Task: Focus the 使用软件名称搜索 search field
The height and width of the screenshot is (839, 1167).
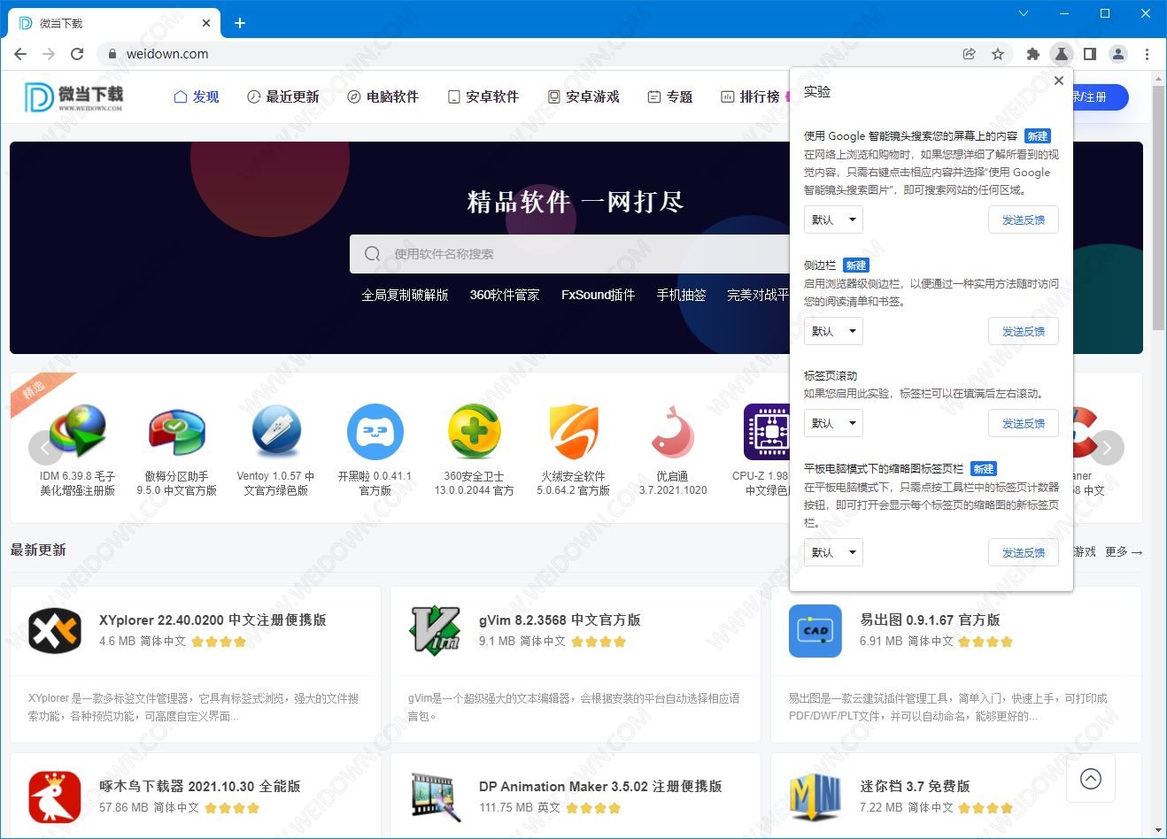Action: pyautogui.click(x=569, y=254)
